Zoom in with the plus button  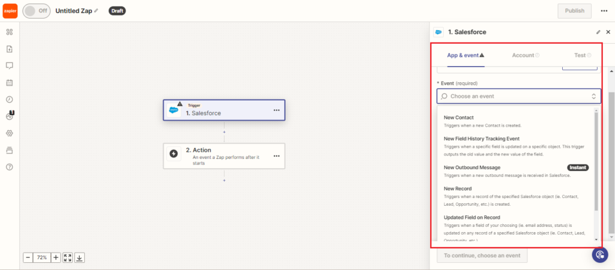tap(56, 257)
